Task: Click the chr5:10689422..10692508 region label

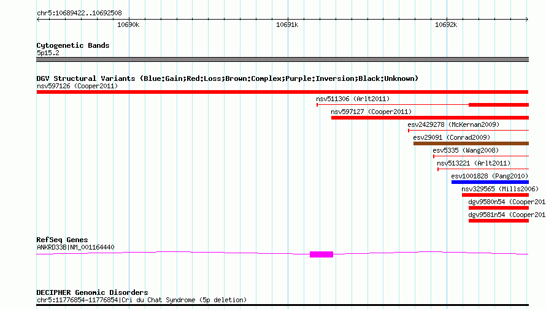Action: tap(79, 13)
